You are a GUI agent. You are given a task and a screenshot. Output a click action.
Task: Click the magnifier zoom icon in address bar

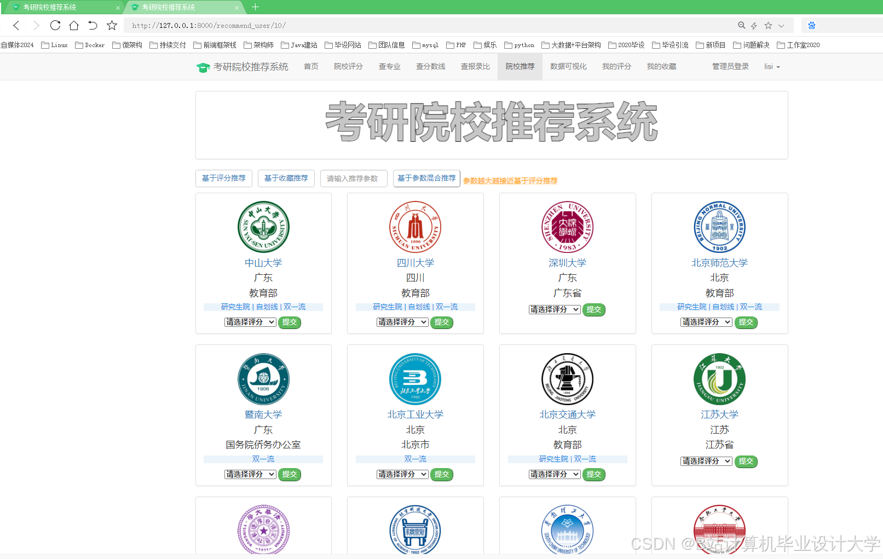(x=741, y=25)
